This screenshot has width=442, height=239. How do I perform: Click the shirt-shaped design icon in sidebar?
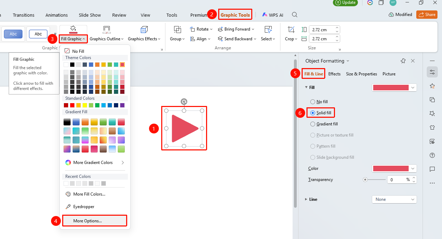pyautogui.click(x=432, y=127)
